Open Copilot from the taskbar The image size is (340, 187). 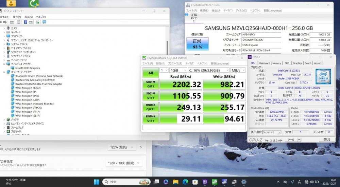166,182
